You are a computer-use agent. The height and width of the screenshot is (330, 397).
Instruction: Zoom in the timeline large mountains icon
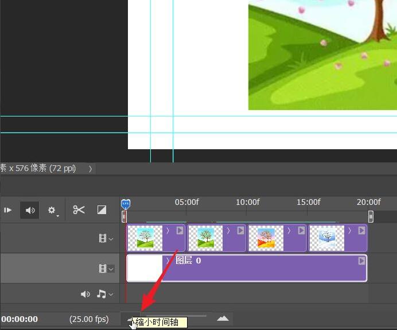pyautogui.click(x=223, y=319)
